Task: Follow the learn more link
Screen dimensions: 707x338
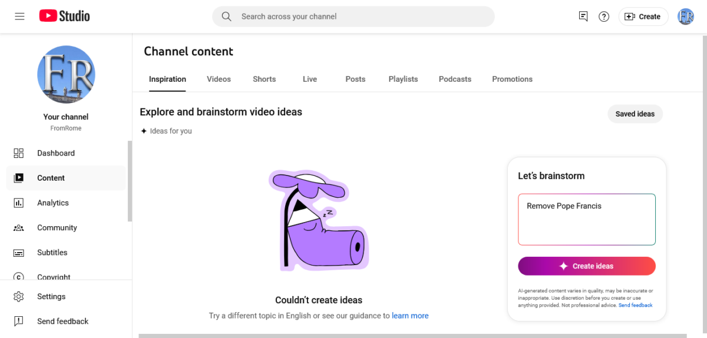Action: [410, 316]
